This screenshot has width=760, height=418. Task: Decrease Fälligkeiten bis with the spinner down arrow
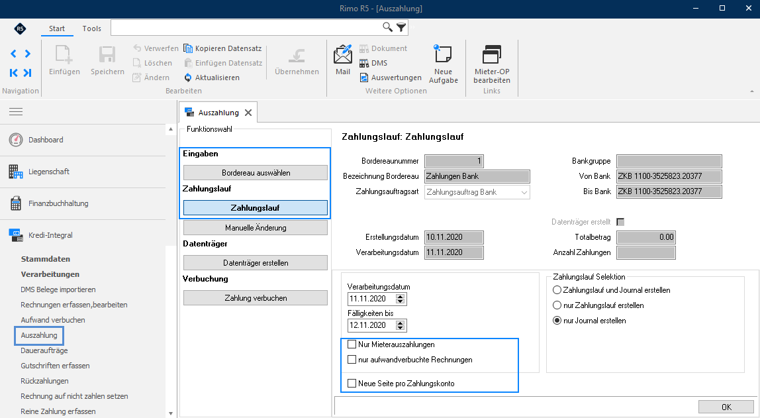[400, 328]
